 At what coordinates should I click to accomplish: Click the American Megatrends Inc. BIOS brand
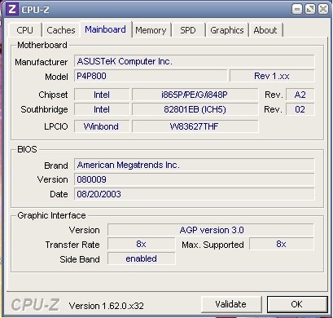click(195, 165)
